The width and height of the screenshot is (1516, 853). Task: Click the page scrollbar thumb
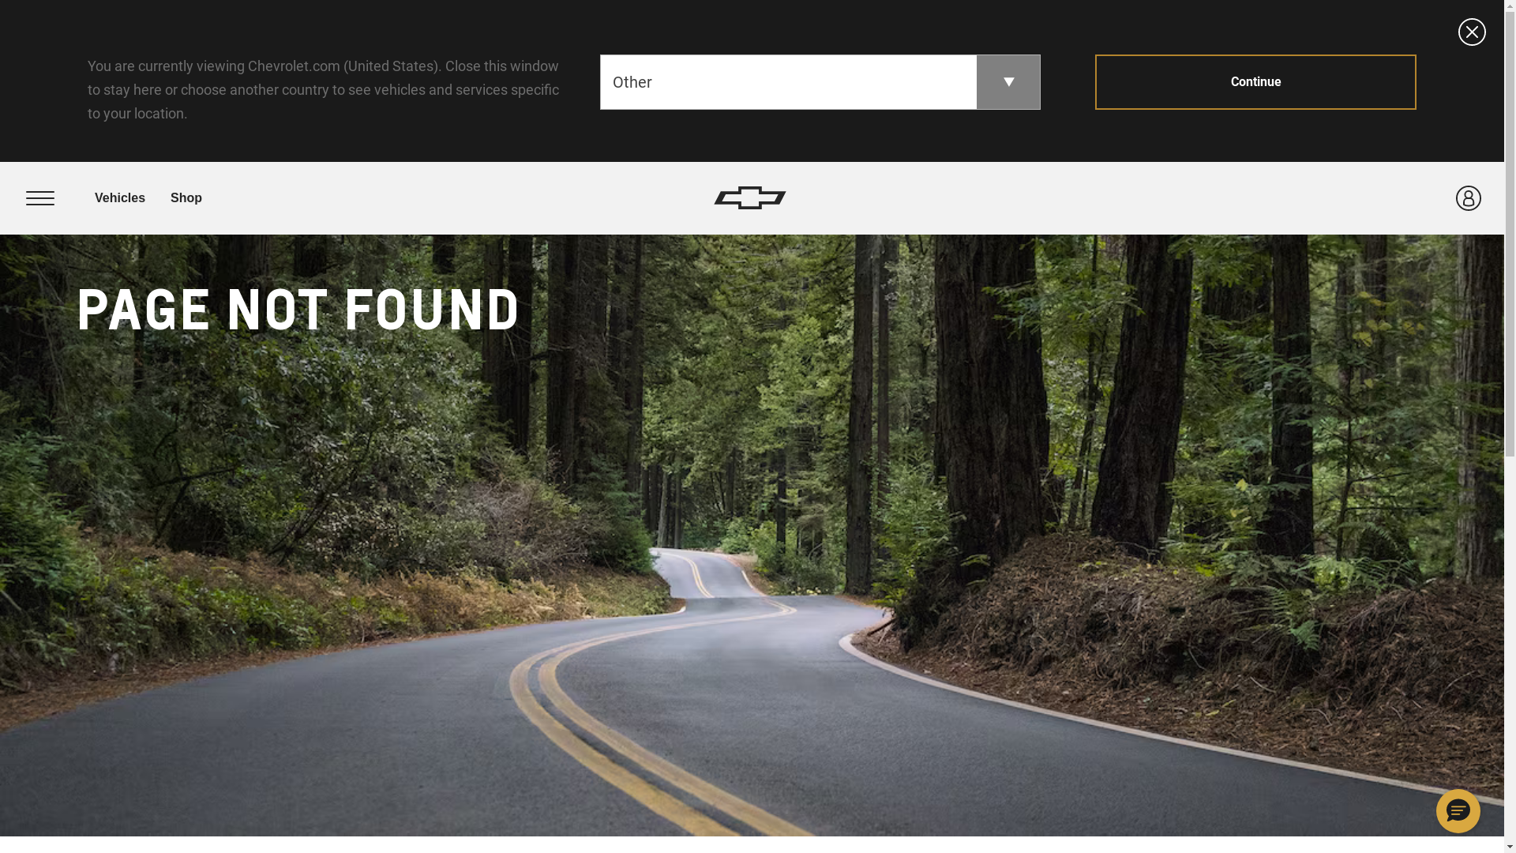[x=1510, y=229]
